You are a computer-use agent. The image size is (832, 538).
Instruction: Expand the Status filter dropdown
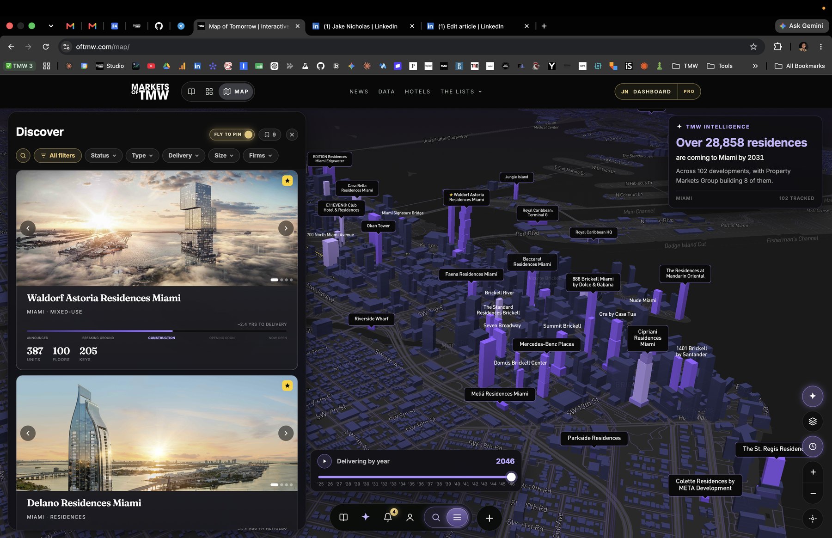click(104, 155)
